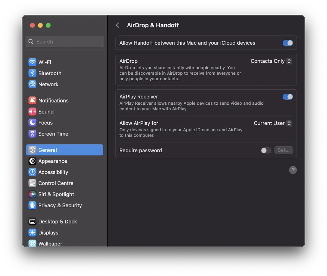Open the Allow AirPlay for Current User dropdown
The height and width of the screenshot is (276, 327).
point(273,123)
